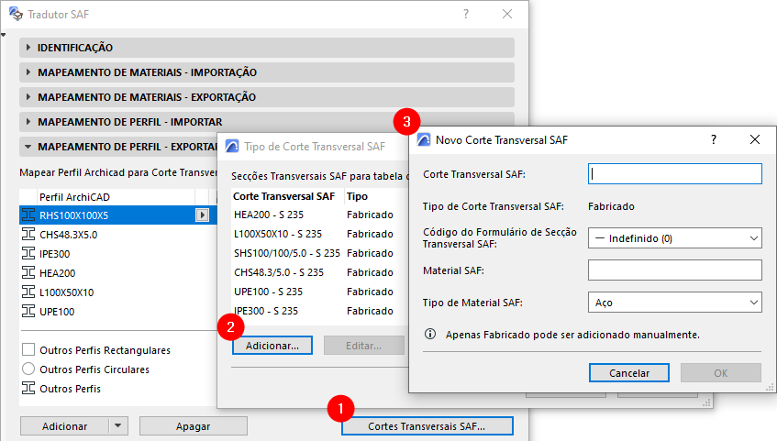Select the Outros Perfis Rectangulares label
The image size is (777, 441).
pos(105,350)
